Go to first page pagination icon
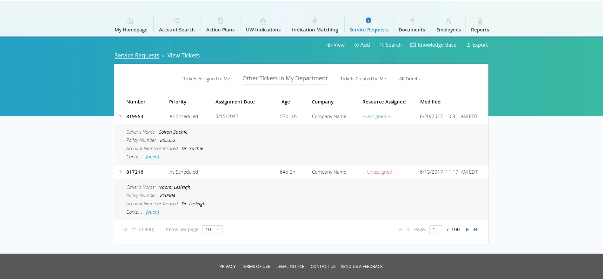The width and height of the screenshot is (603, 279). [401, 229]
